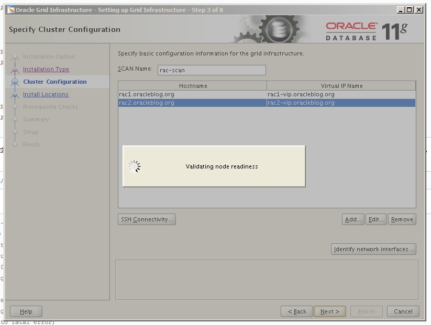
Task: Open the Install Locations step link
Action: point(46,94)
